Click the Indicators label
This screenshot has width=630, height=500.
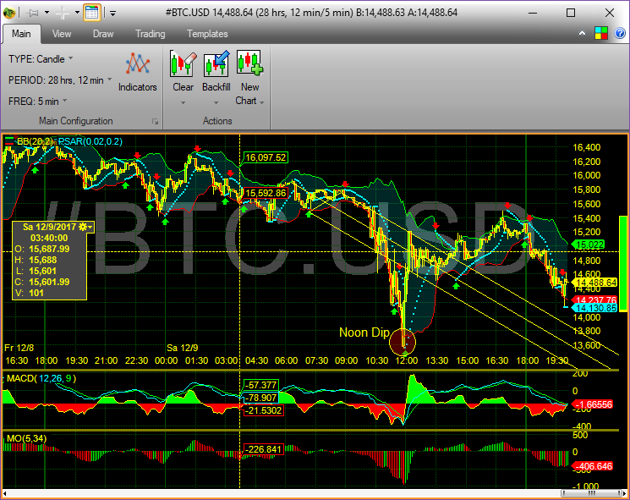pos(137,87)
